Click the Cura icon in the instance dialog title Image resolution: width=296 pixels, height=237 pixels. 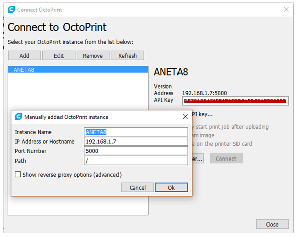click(x=18, y=117)
